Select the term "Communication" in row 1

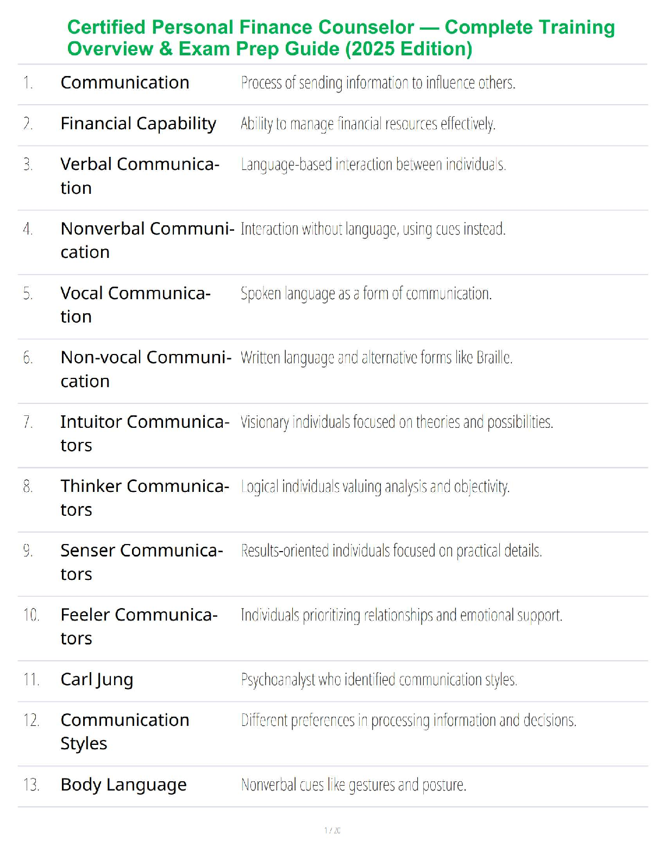125,83
